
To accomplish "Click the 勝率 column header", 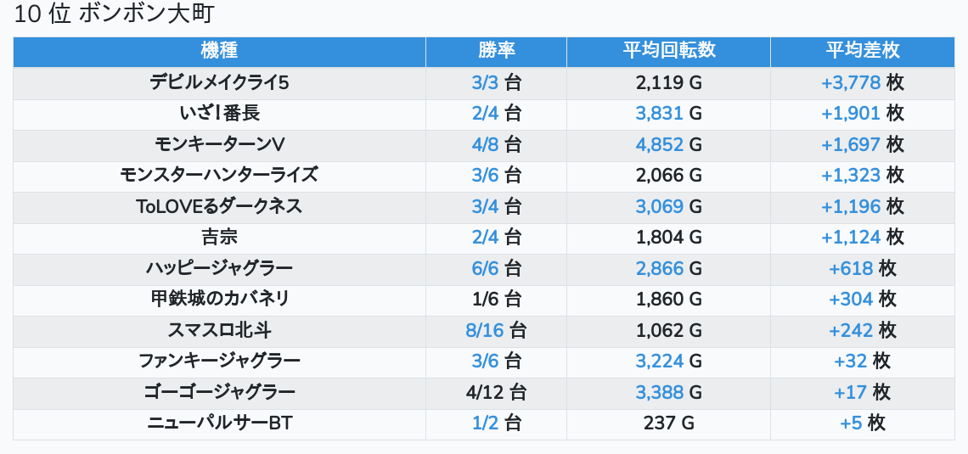I will point(497,51).
